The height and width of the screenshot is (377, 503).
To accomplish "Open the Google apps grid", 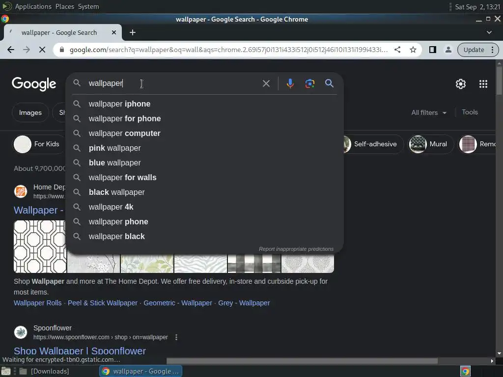I will [483, 84].
